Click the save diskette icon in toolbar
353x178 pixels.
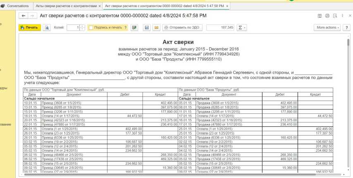(147, 27)
